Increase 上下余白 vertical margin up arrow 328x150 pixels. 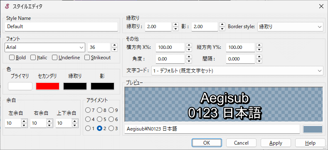click(x=75, y=121)
